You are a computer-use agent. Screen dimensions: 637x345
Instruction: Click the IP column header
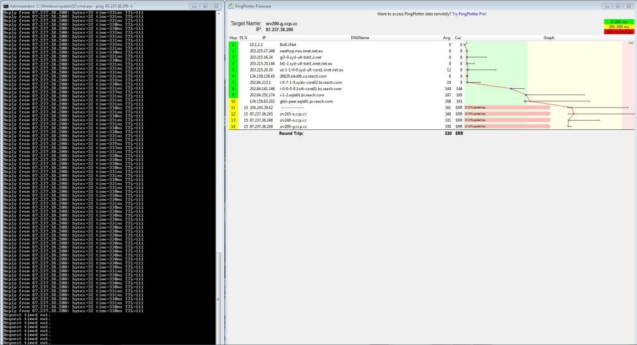coord(264,38)
